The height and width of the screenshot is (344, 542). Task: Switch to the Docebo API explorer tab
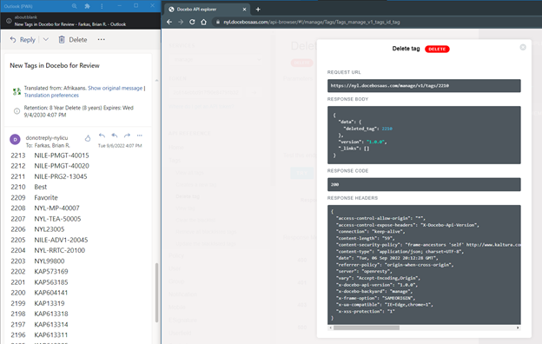pos(207,10)
